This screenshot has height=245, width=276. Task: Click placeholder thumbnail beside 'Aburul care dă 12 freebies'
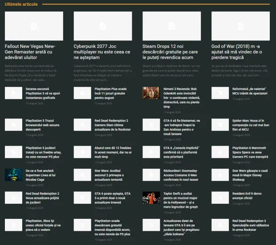(82, 152)
